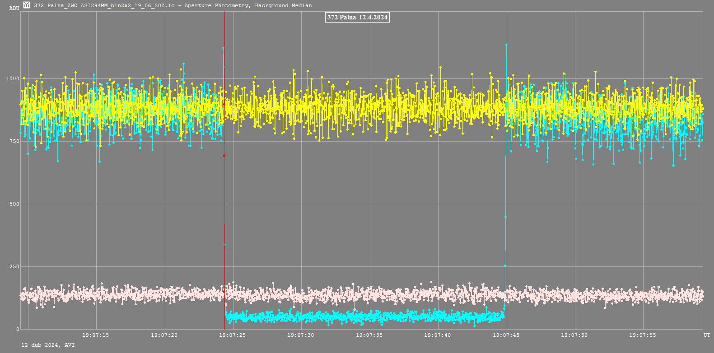The height and width of the screenshot is (353, 714).
Task: Click the 1000 ADU axis value
Action: pyautogui.click(x=12, y=79)
